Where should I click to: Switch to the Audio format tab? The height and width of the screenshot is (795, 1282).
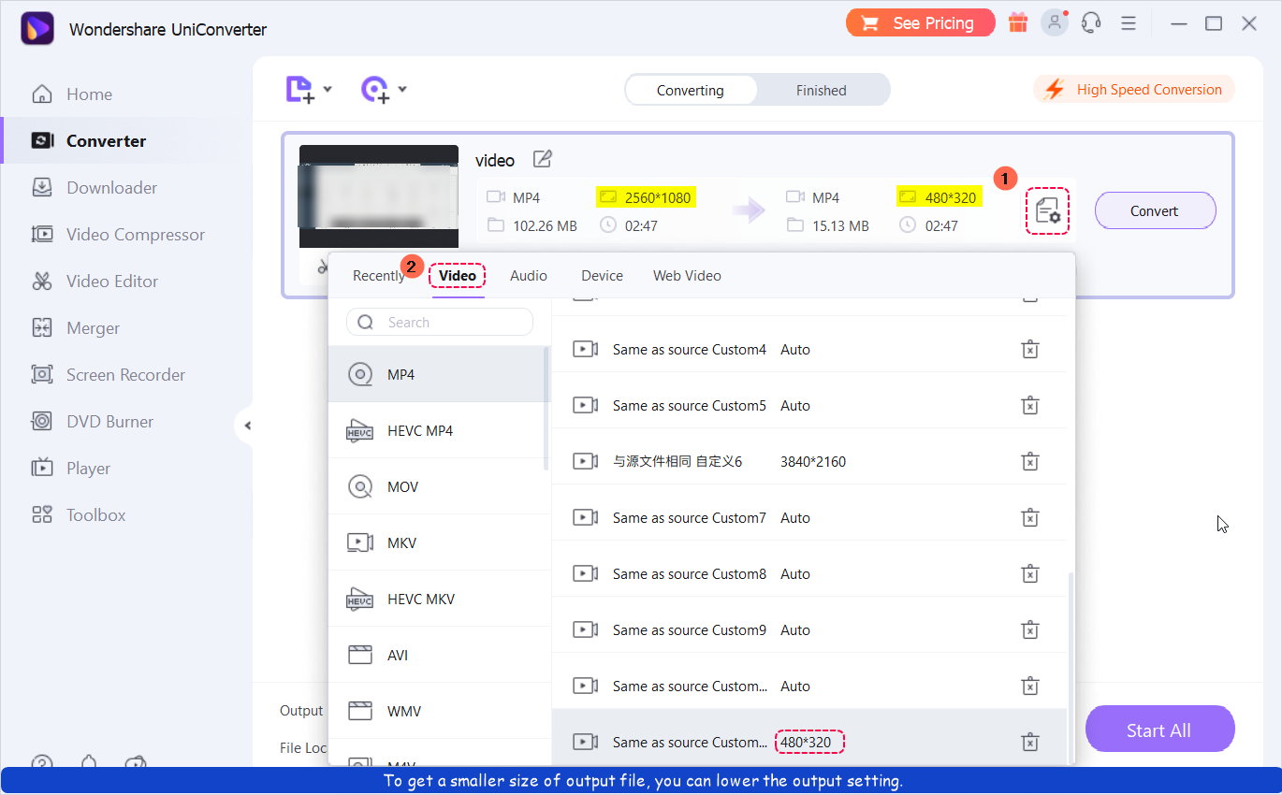tap(528, 276)
